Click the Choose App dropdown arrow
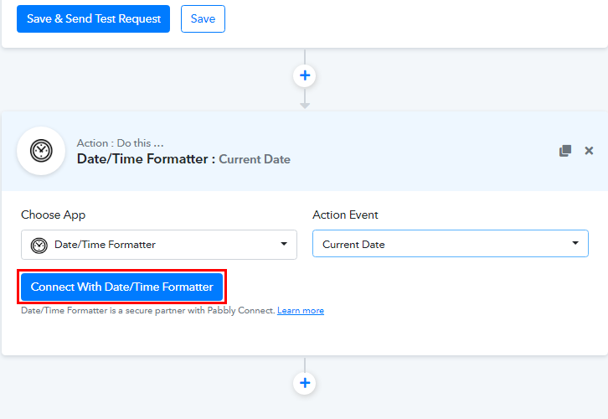Screen dimensions: 608x419 [x=284, y=244]
